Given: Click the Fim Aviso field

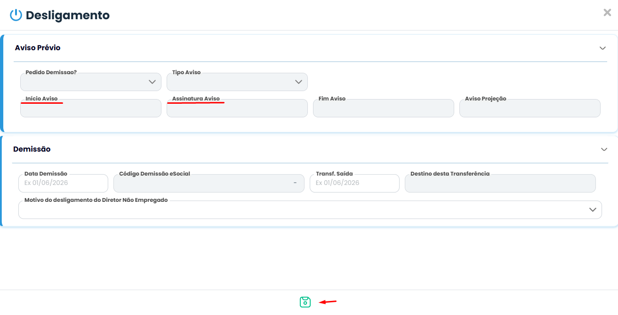Looking at the screenshot, I should click(x=384, y=108).
